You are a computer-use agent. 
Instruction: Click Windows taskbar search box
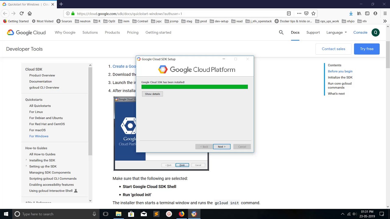[55, 214]
